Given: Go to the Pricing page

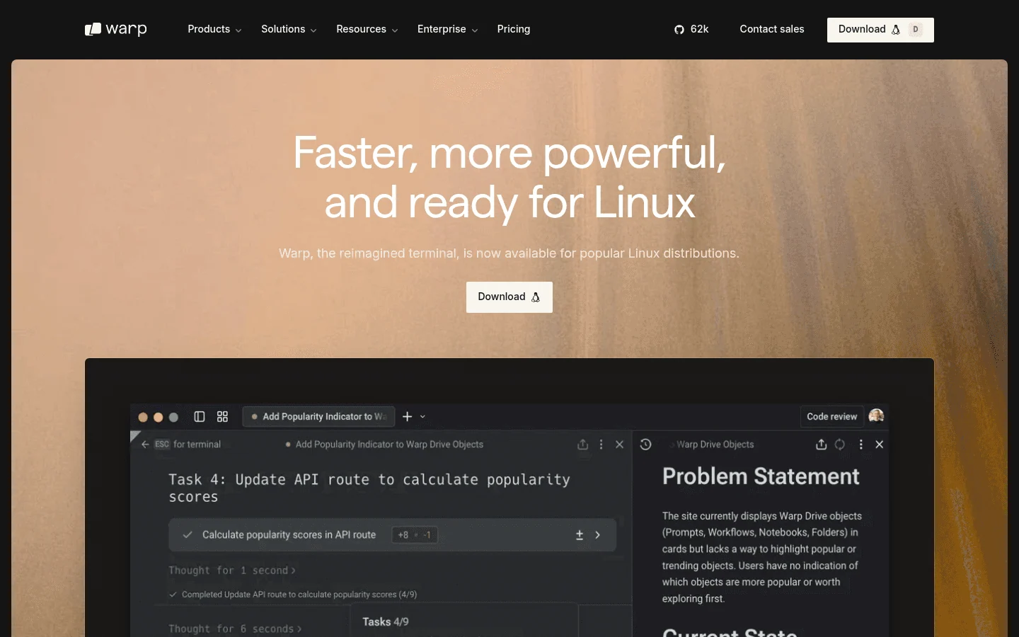Looking at the screenshot, I should point(514,29).
